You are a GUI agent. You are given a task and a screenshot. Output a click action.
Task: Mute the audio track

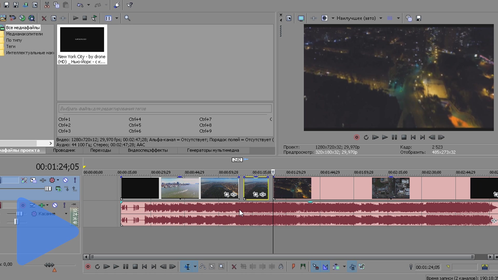coord(55,205)
